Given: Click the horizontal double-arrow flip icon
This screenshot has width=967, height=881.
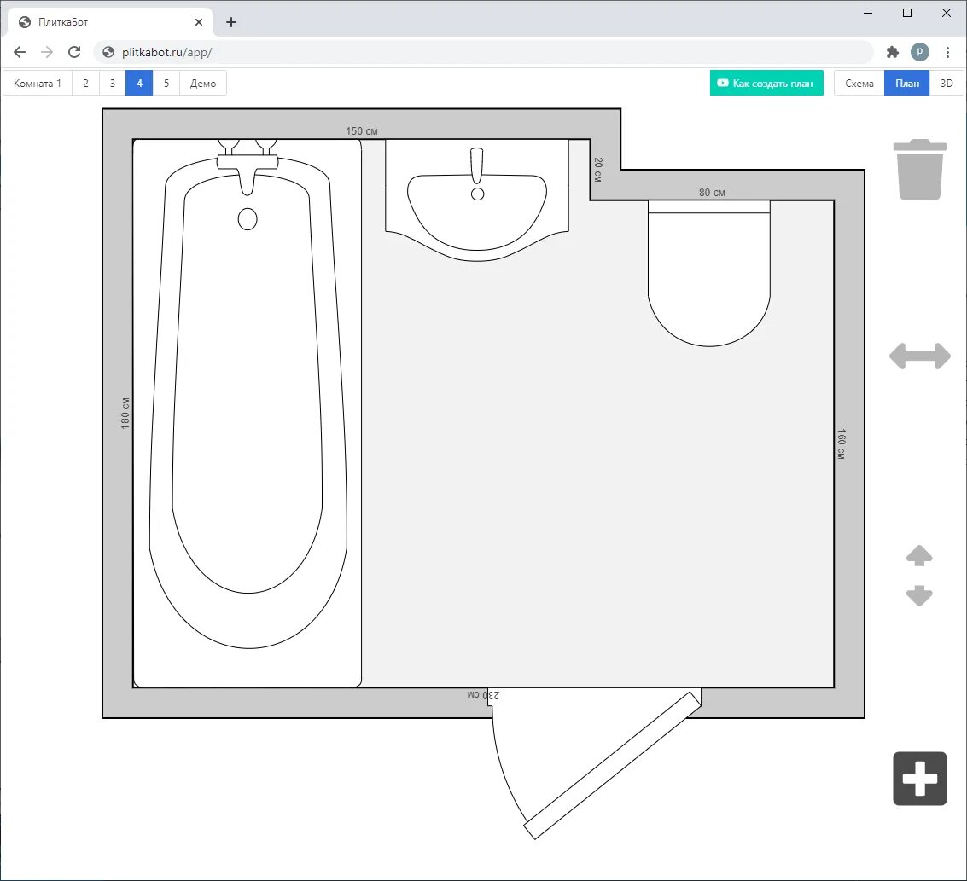Looking at the screenshot, I should click(x=919, y=356).
